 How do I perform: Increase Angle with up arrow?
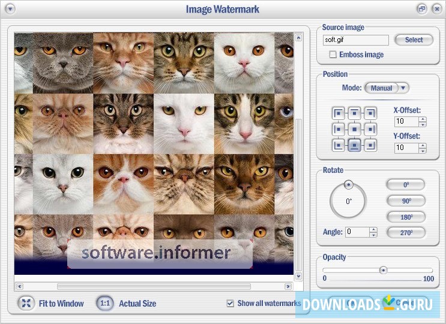tap(373, 230)
